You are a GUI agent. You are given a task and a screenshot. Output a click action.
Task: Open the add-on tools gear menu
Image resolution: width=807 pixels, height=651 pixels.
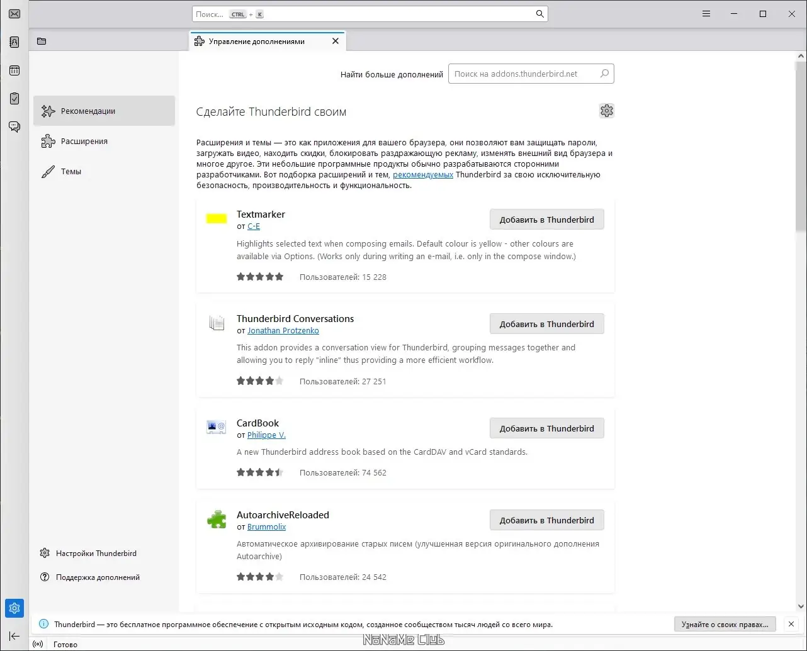coord(607,111)
